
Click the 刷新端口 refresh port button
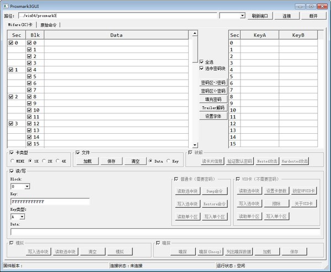[259, 16]
